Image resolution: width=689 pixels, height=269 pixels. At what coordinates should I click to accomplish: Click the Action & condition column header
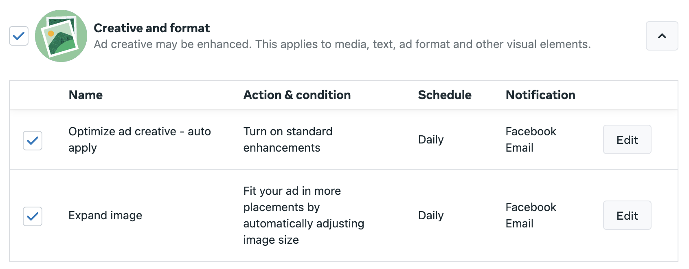tap(297, 95)
